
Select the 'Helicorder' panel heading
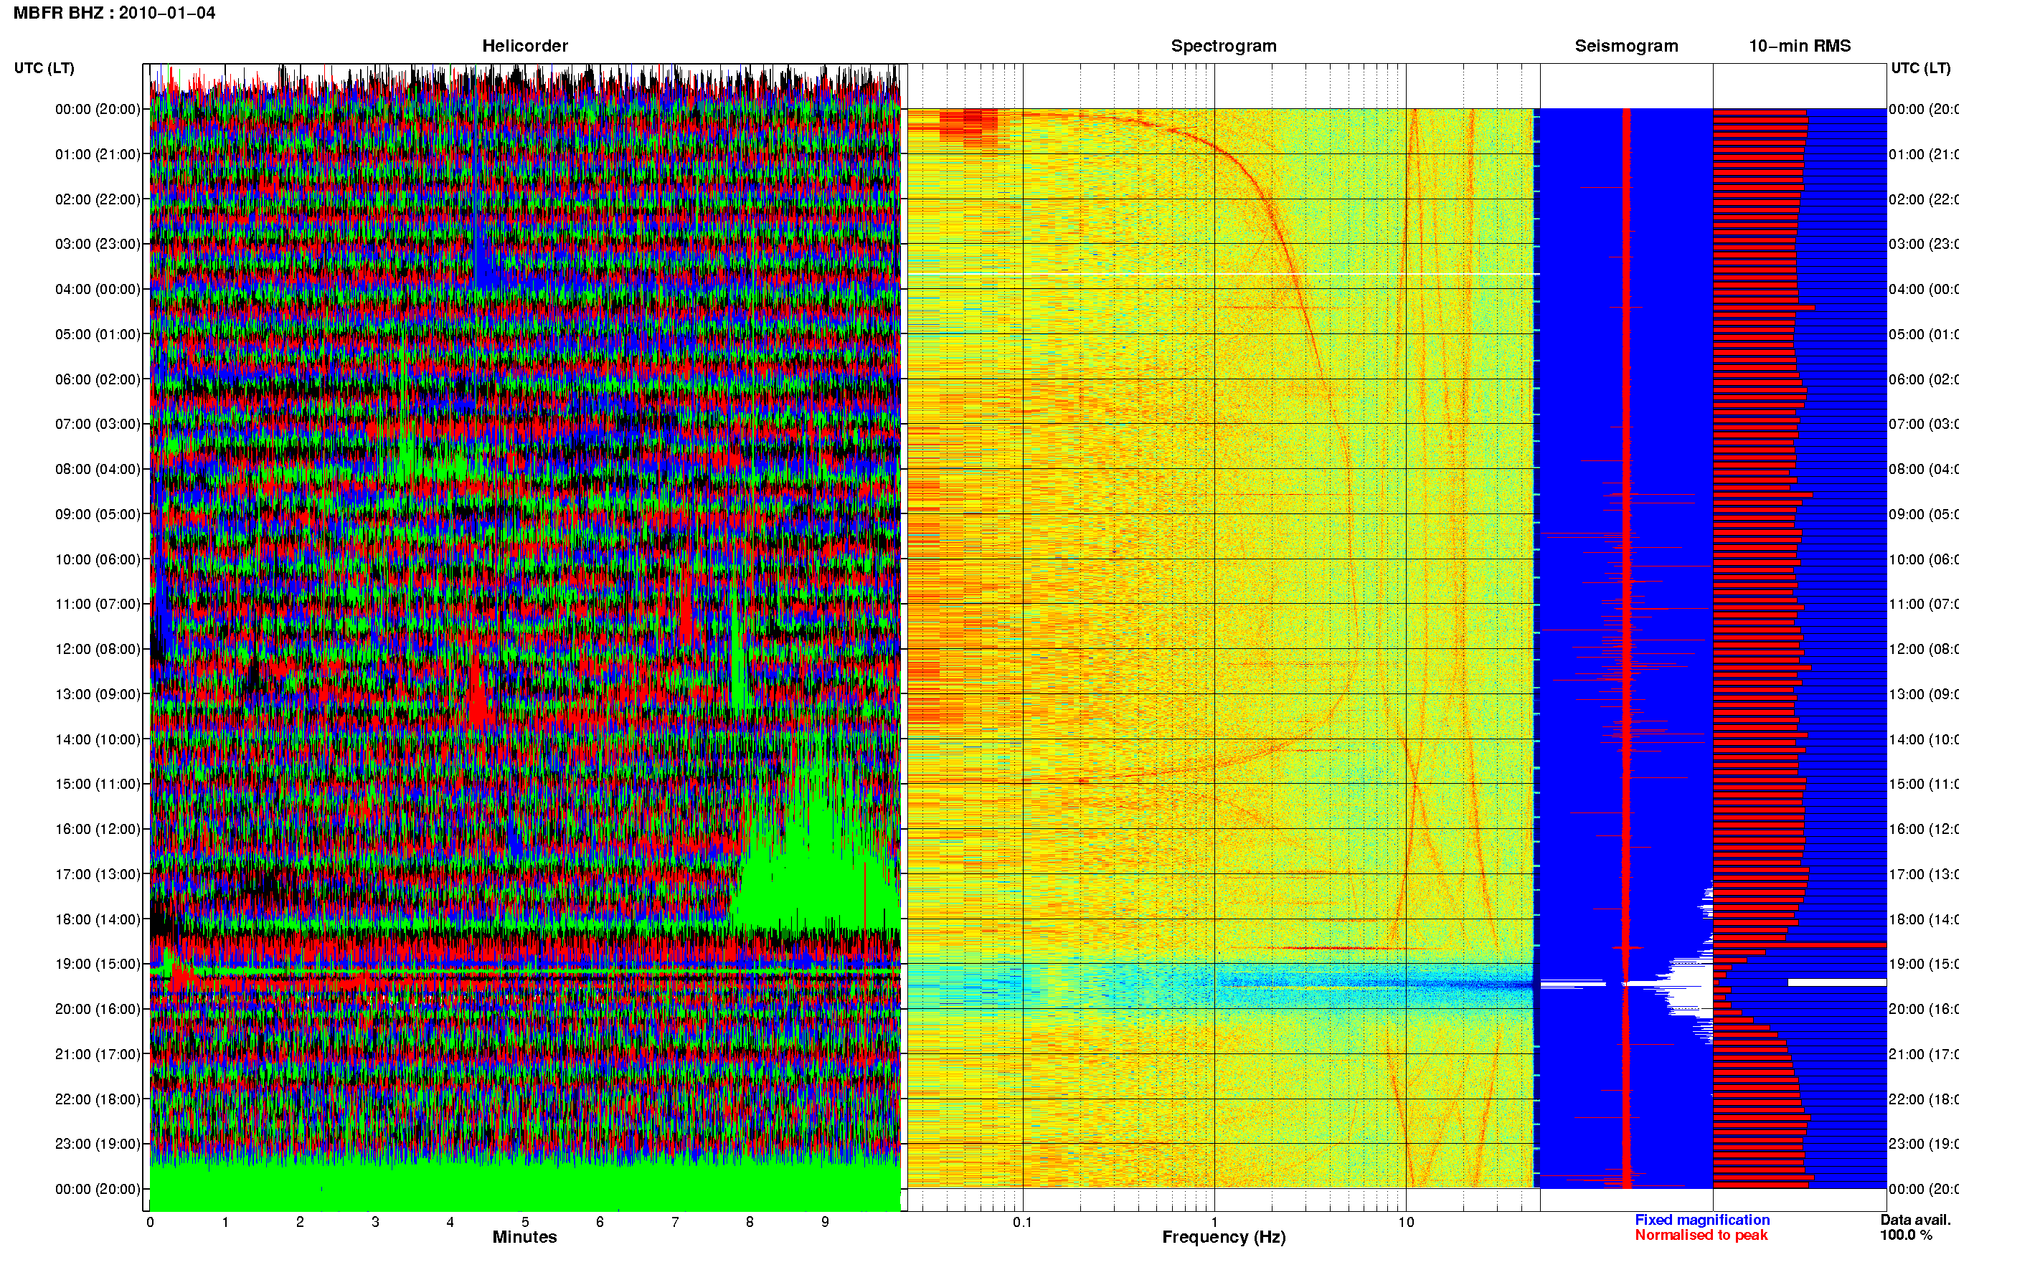(x=524, y=46)
